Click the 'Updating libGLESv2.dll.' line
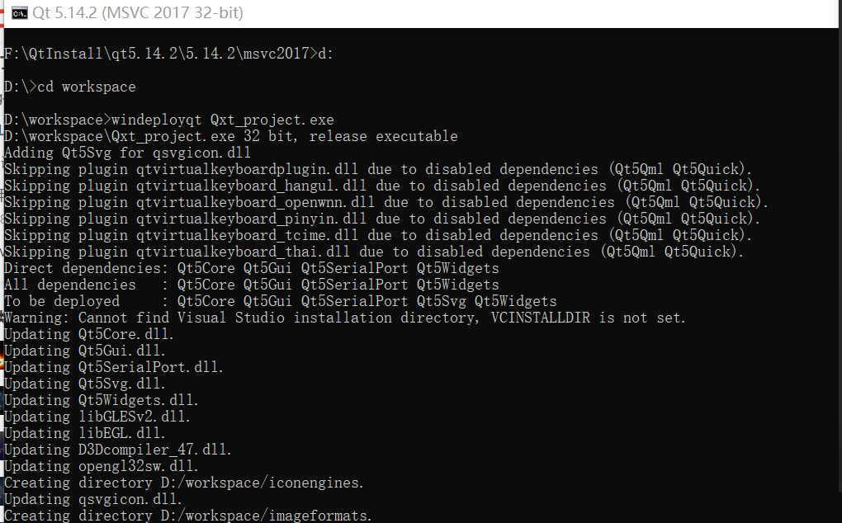 point(97,417)
